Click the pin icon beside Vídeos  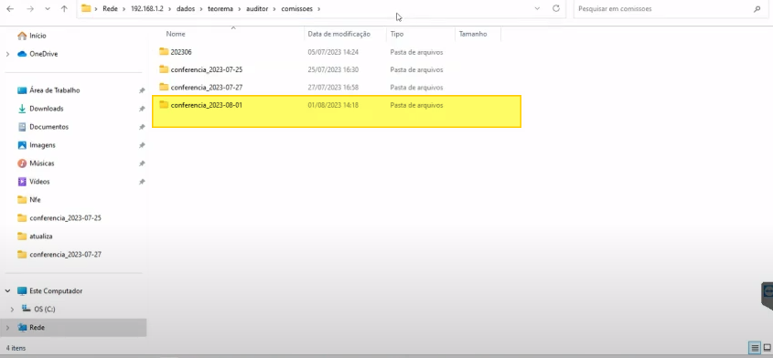[142, 182]
